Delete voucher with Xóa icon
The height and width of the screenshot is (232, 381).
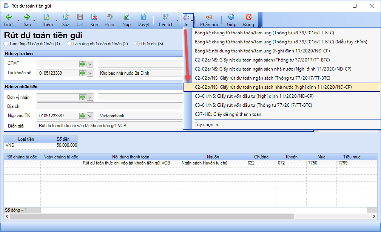[94, 17]
